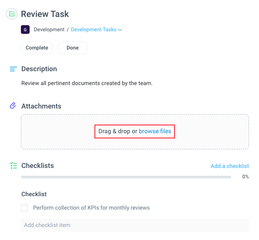Click the Description lines icon
The width and height of the screenshot is (259, 240).
[x=13, y=69]
